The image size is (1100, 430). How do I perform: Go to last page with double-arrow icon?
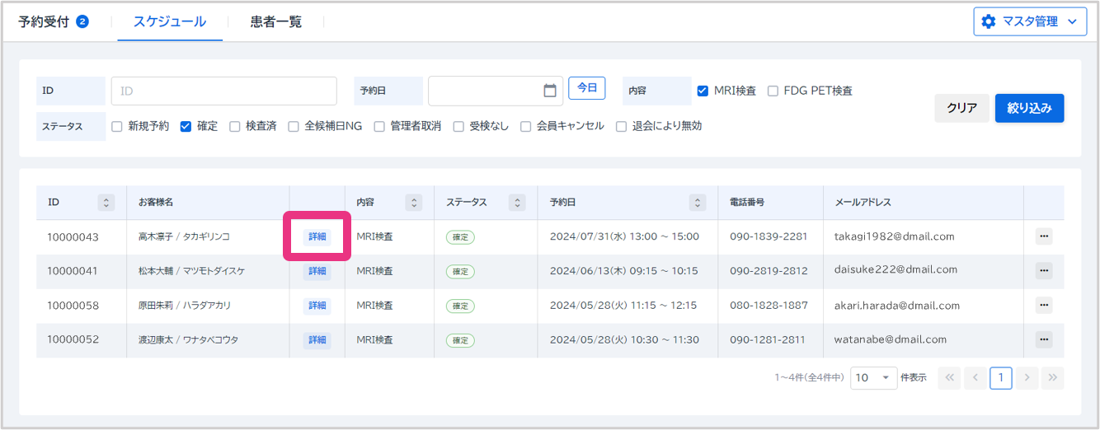[x=1052, y=378]
